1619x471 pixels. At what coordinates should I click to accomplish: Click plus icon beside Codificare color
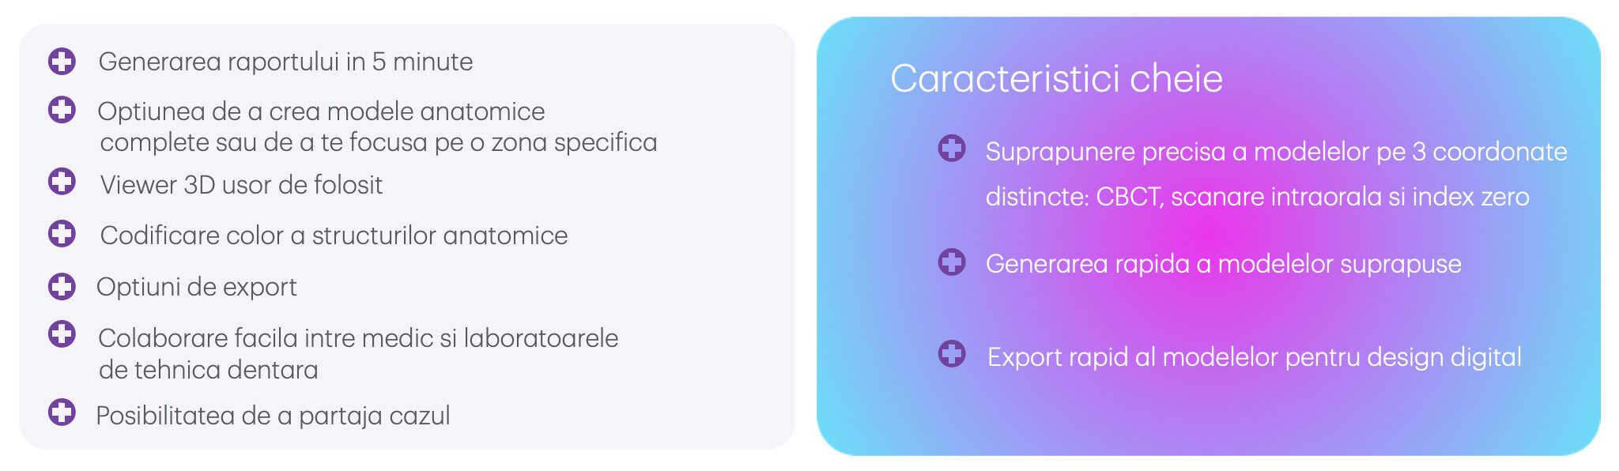coord(62,234)
